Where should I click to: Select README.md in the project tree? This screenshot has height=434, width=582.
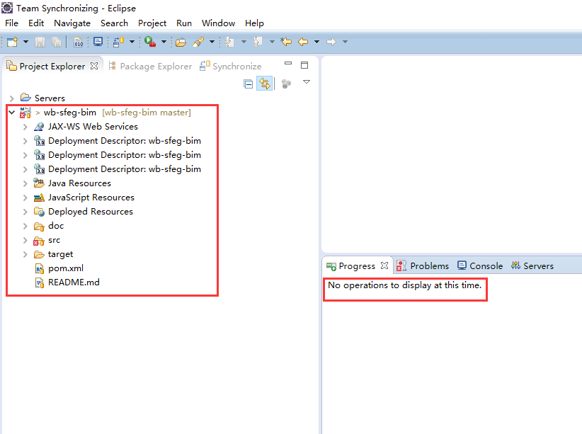(x=67, y=282)
